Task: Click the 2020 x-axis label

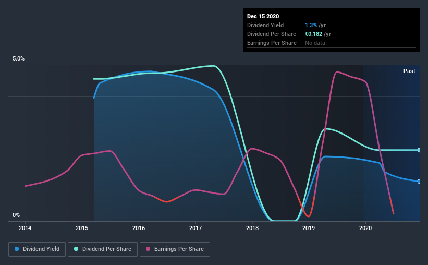Action: pos(365,228)
